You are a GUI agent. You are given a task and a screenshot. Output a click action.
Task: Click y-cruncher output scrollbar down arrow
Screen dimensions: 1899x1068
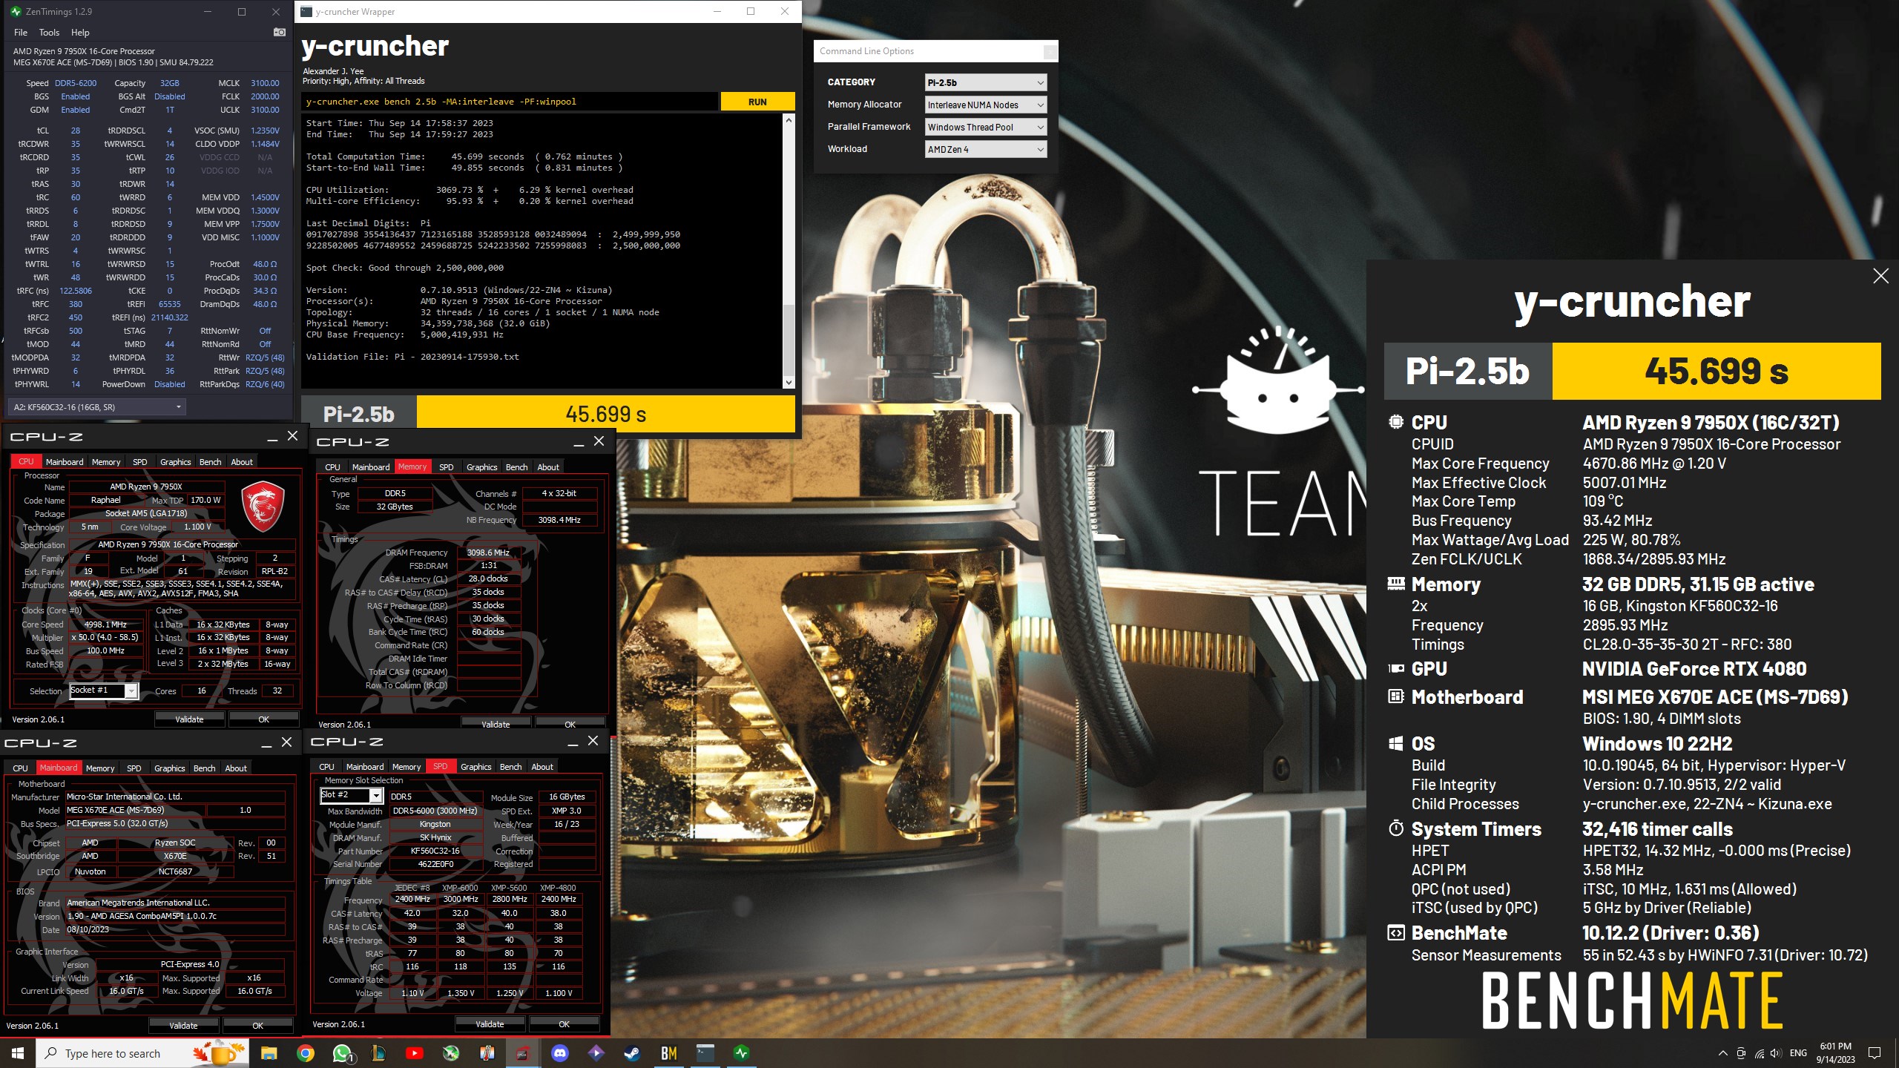789,383
